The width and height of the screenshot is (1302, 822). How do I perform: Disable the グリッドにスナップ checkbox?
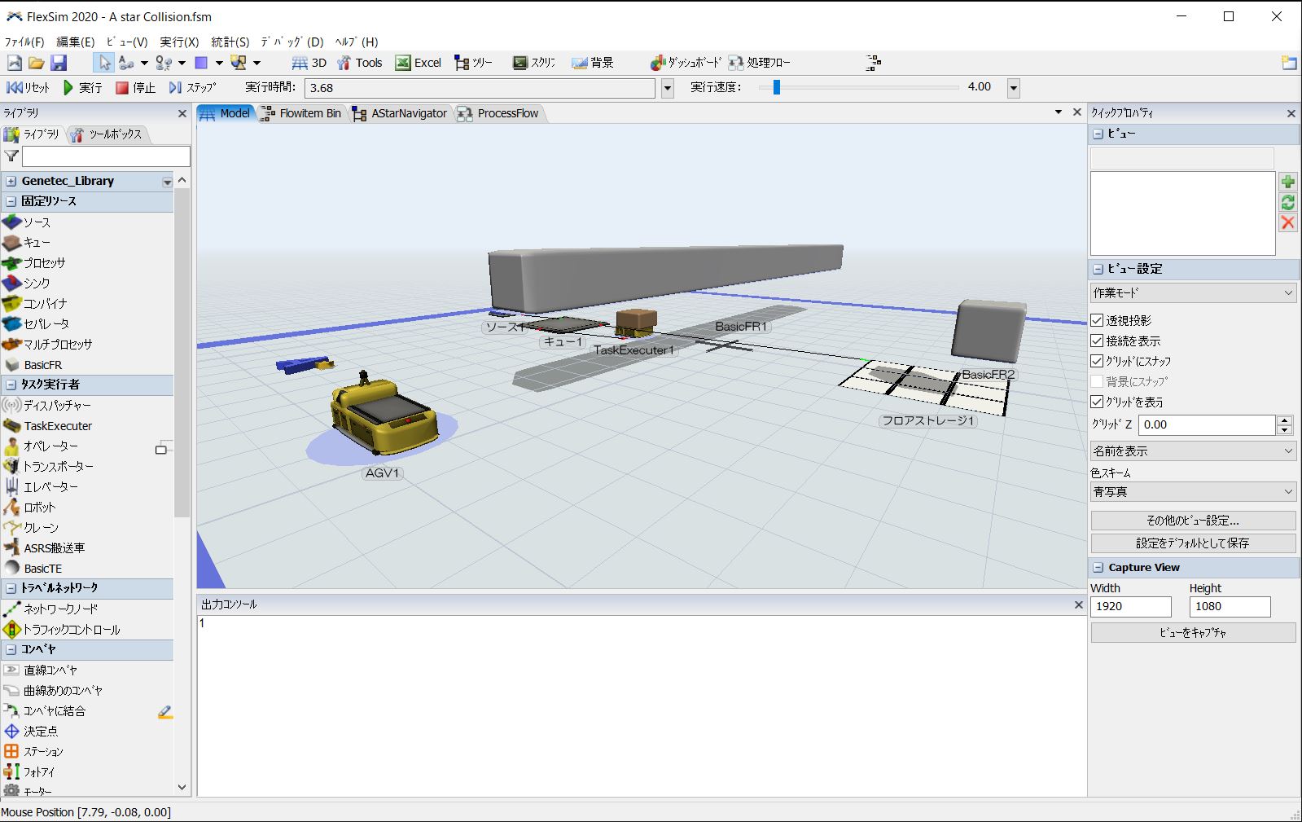tap(1097, 362)
